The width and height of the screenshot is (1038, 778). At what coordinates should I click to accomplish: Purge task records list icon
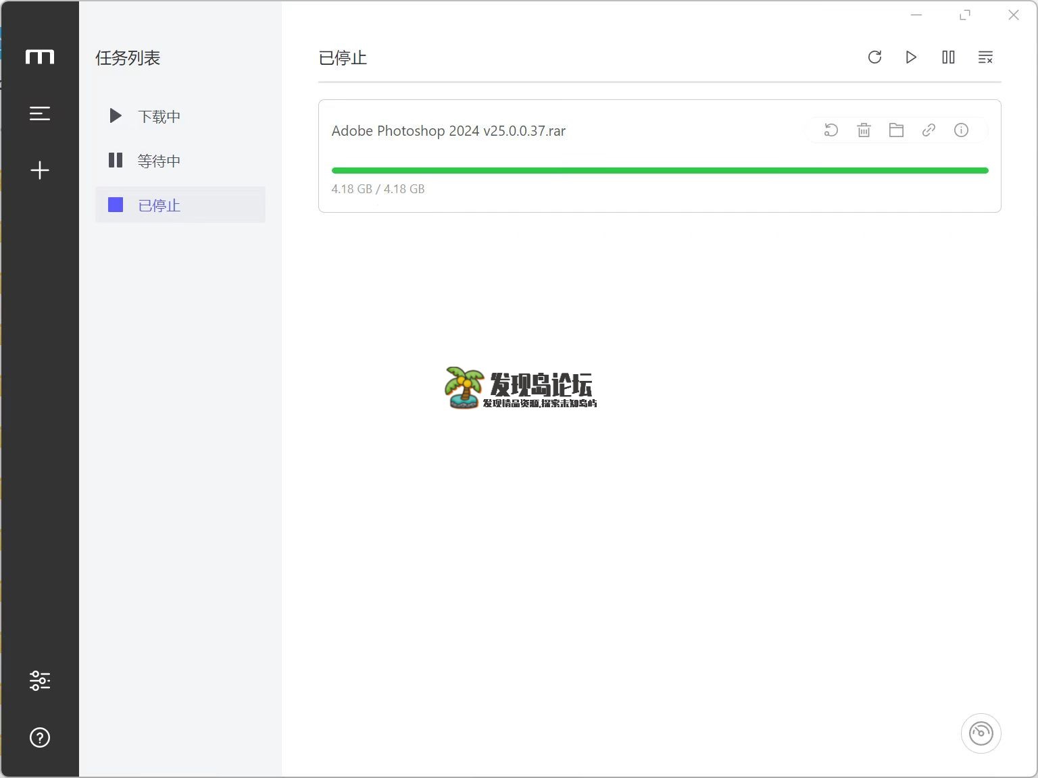(x=985, y=57)
